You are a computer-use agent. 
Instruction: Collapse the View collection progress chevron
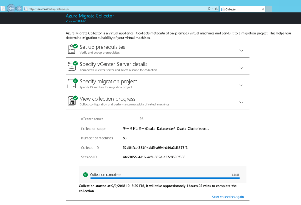(241, 102)
